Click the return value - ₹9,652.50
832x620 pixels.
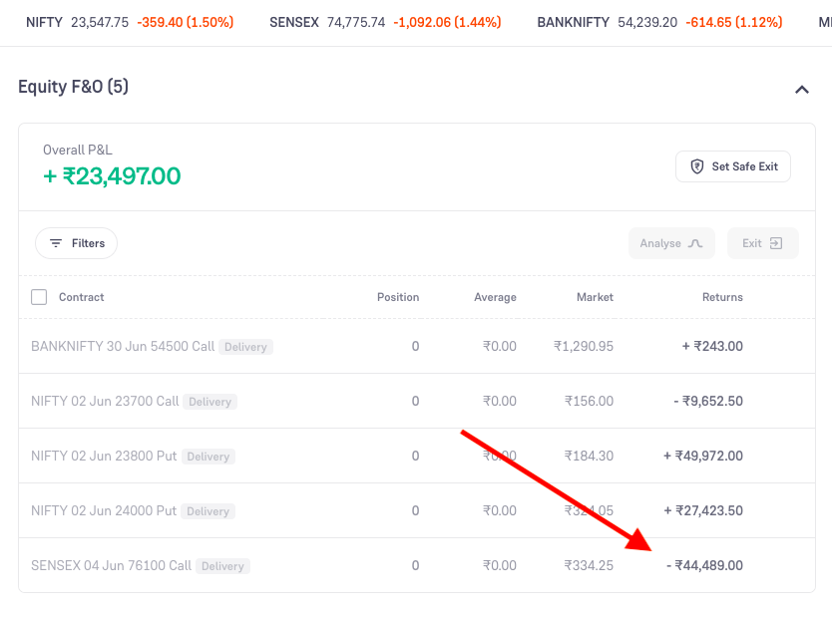point(708,401)
